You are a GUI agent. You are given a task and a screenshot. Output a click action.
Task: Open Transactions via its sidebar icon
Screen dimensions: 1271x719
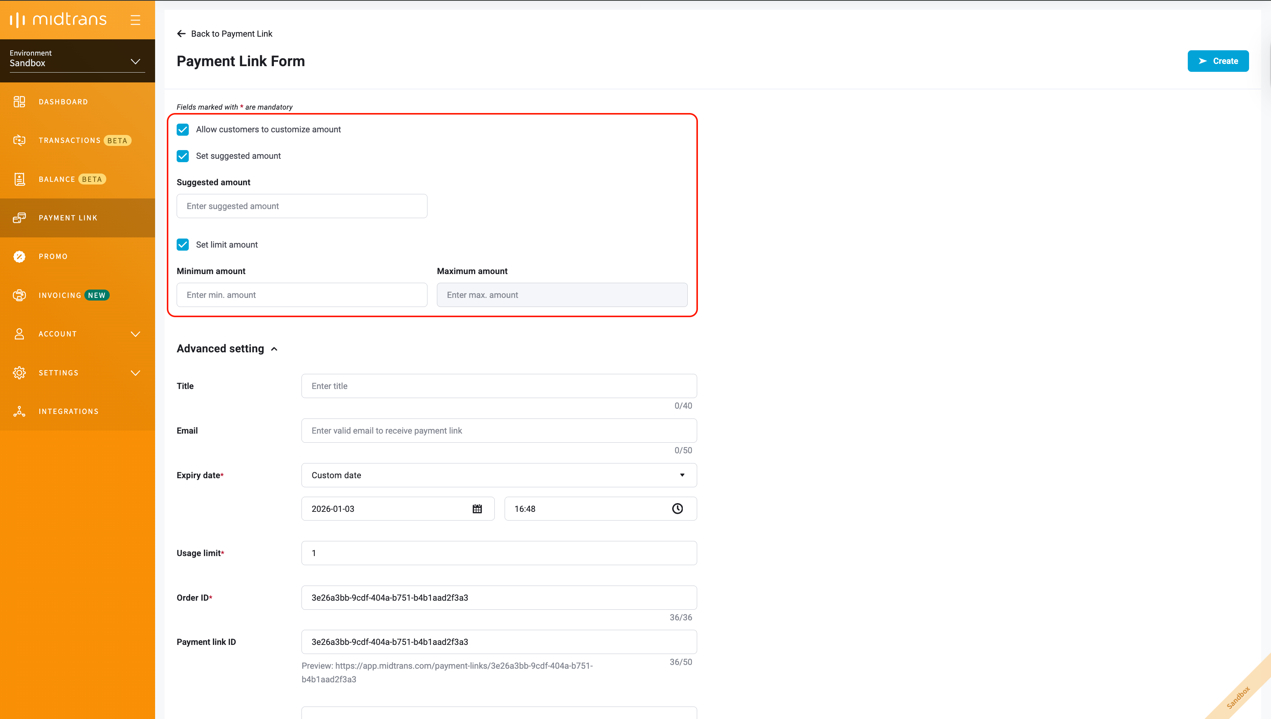(x=19, y=140)
